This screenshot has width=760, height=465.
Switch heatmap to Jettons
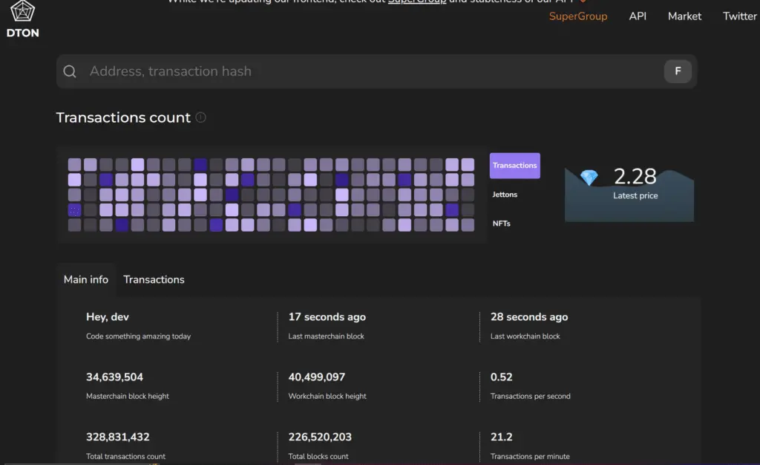tap(505, 195)
